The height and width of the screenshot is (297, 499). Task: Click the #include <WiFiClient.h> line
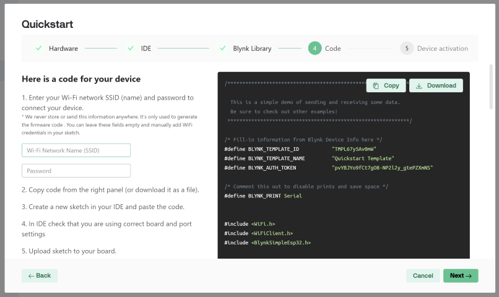tap(258, 233)
